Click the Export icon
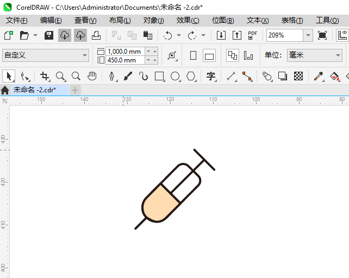This screenshot has width=349, height=278. [x=237, y=35]
